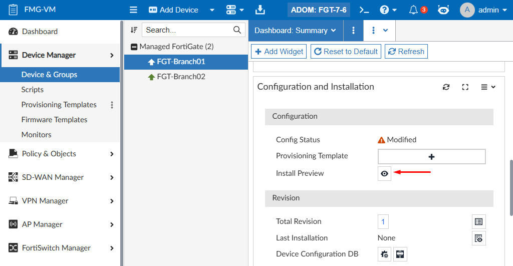Expand Policy & Objects chevron
This screenshot has height=266, width=513.
click(x=112, y=154)
